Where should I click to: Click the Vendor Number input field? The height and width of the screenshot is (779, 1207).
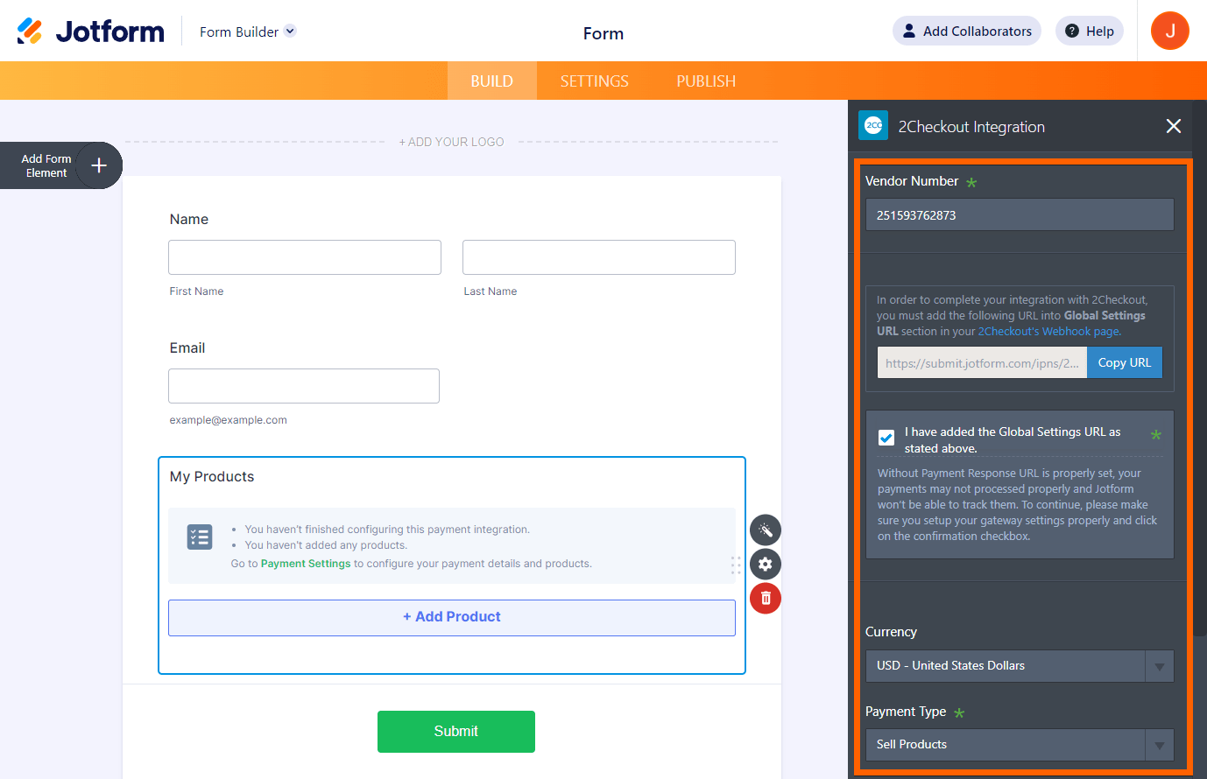(x=1020, y=214)
